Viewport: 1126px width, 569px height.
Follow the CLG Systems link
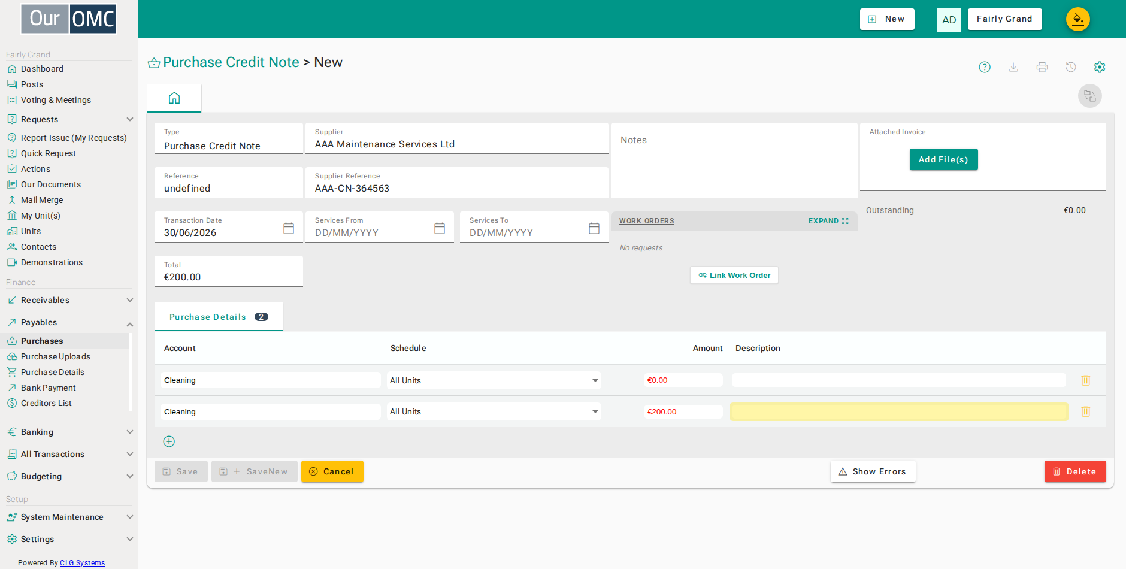click(82, 563)
